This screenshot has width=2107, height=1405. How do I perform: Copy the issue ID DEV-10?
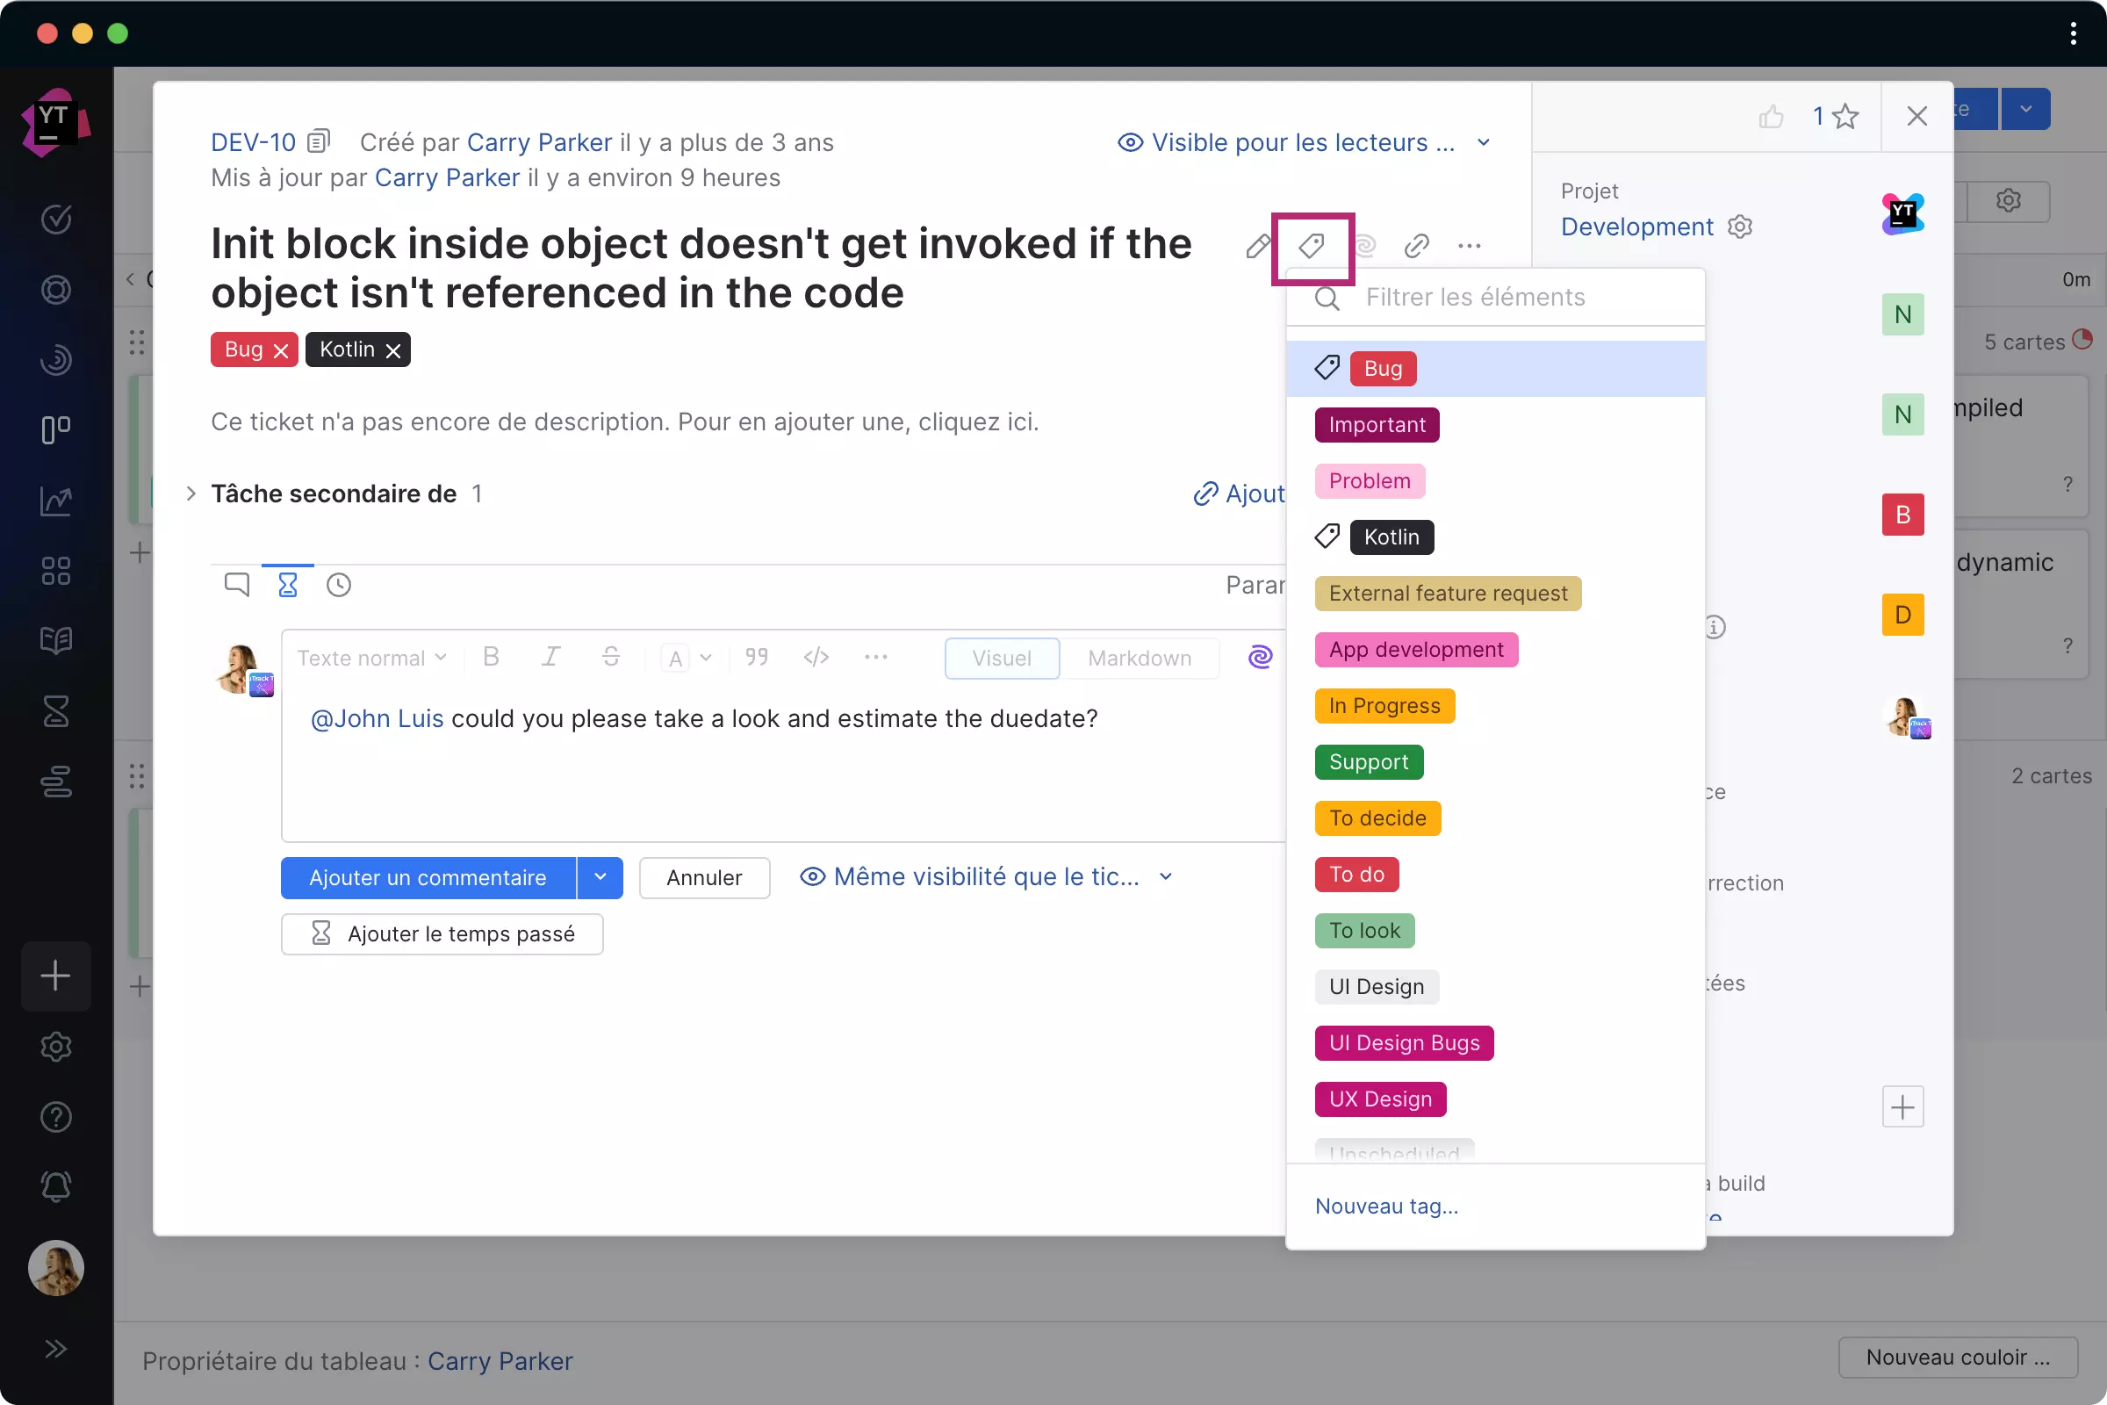[319, 141]
